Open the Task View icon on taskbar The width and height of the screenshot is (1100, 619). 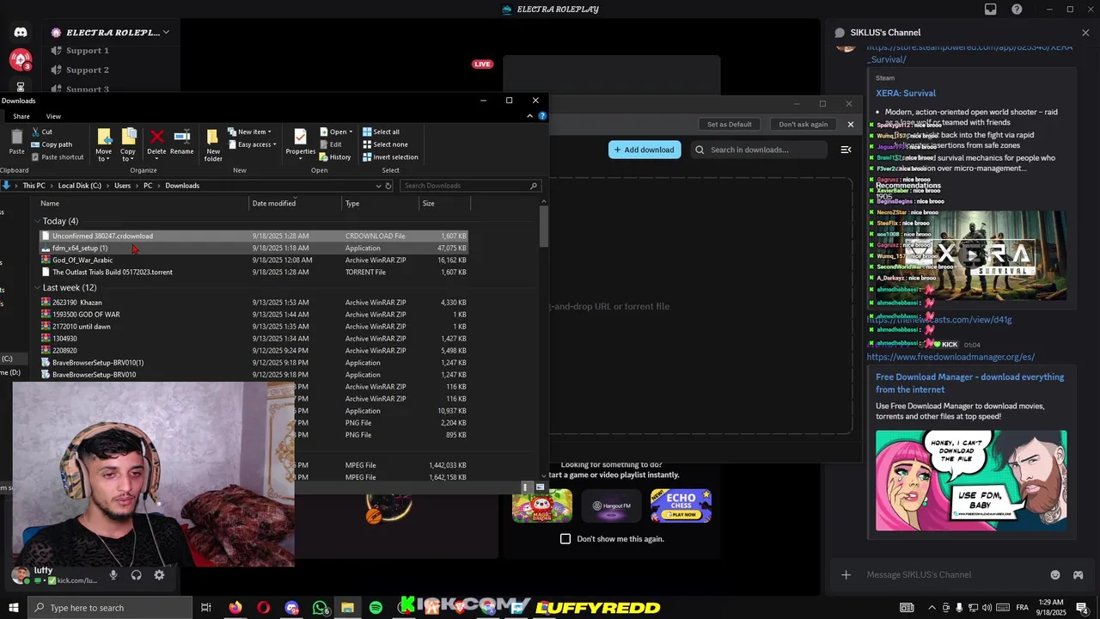click(206, 608)
